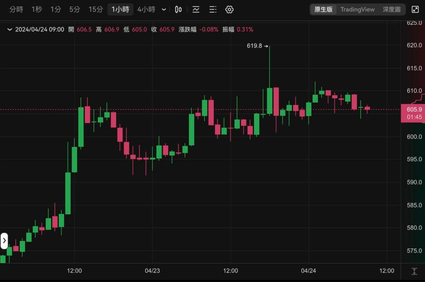Select the 15分 interval

[x=96, y=10]
